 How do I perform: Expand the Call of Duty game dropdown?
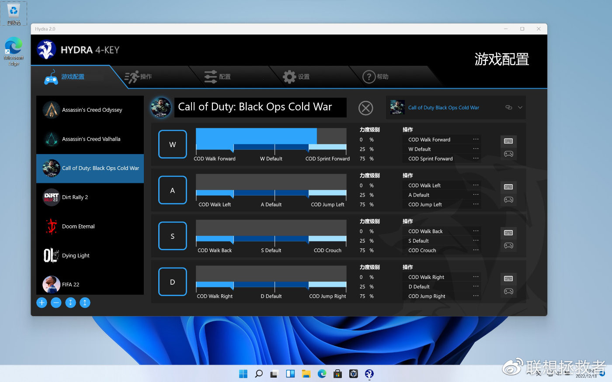520,107
